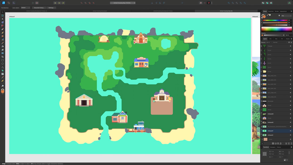
Task: Click the Transform W width field
Action: click(284, 151)
